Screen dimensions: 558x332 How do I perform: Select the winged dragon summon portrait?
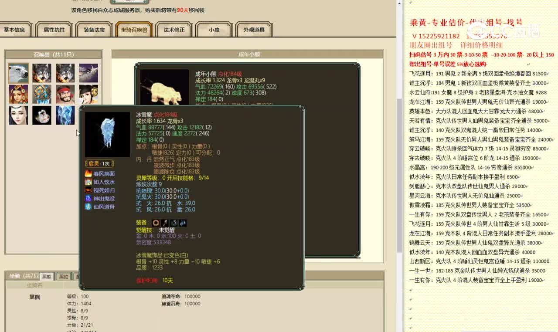88,73
